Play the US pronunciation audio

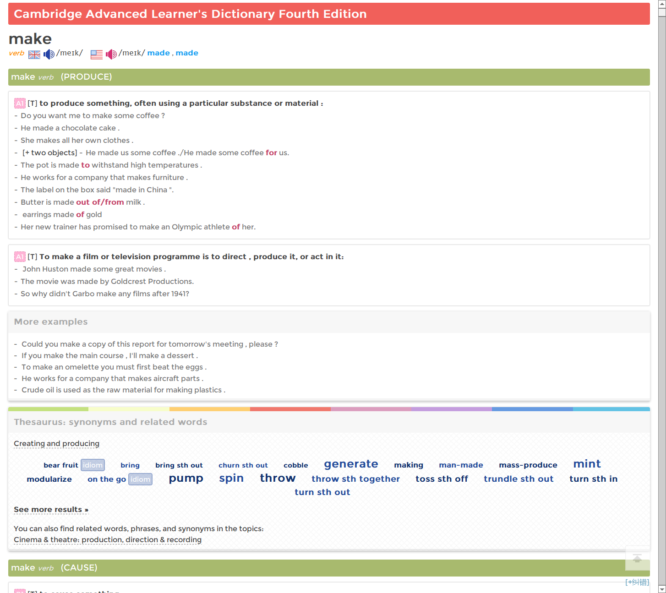[111, 54]
